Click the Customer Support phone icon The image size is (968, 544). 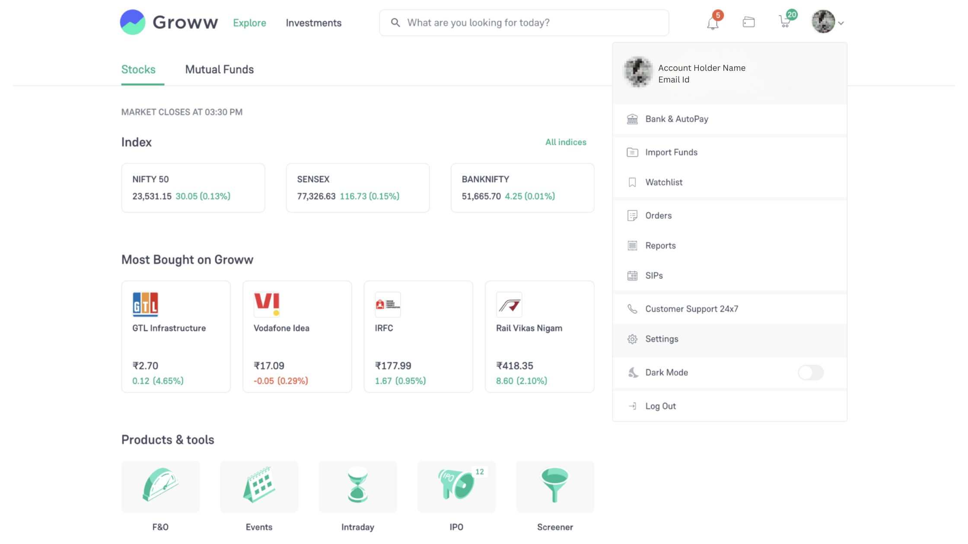point(632,309)
